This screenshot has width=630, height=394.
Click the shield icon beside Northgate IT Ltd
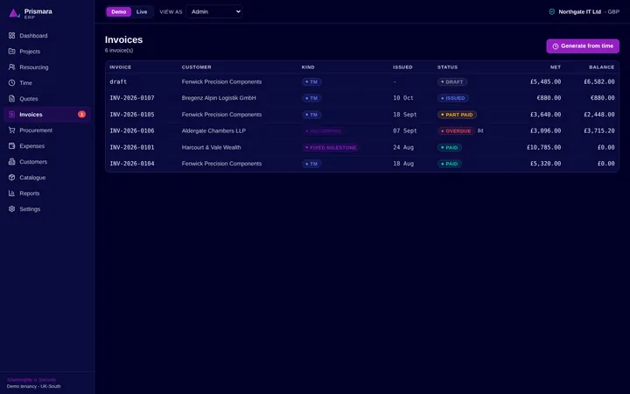pos(552,11)
